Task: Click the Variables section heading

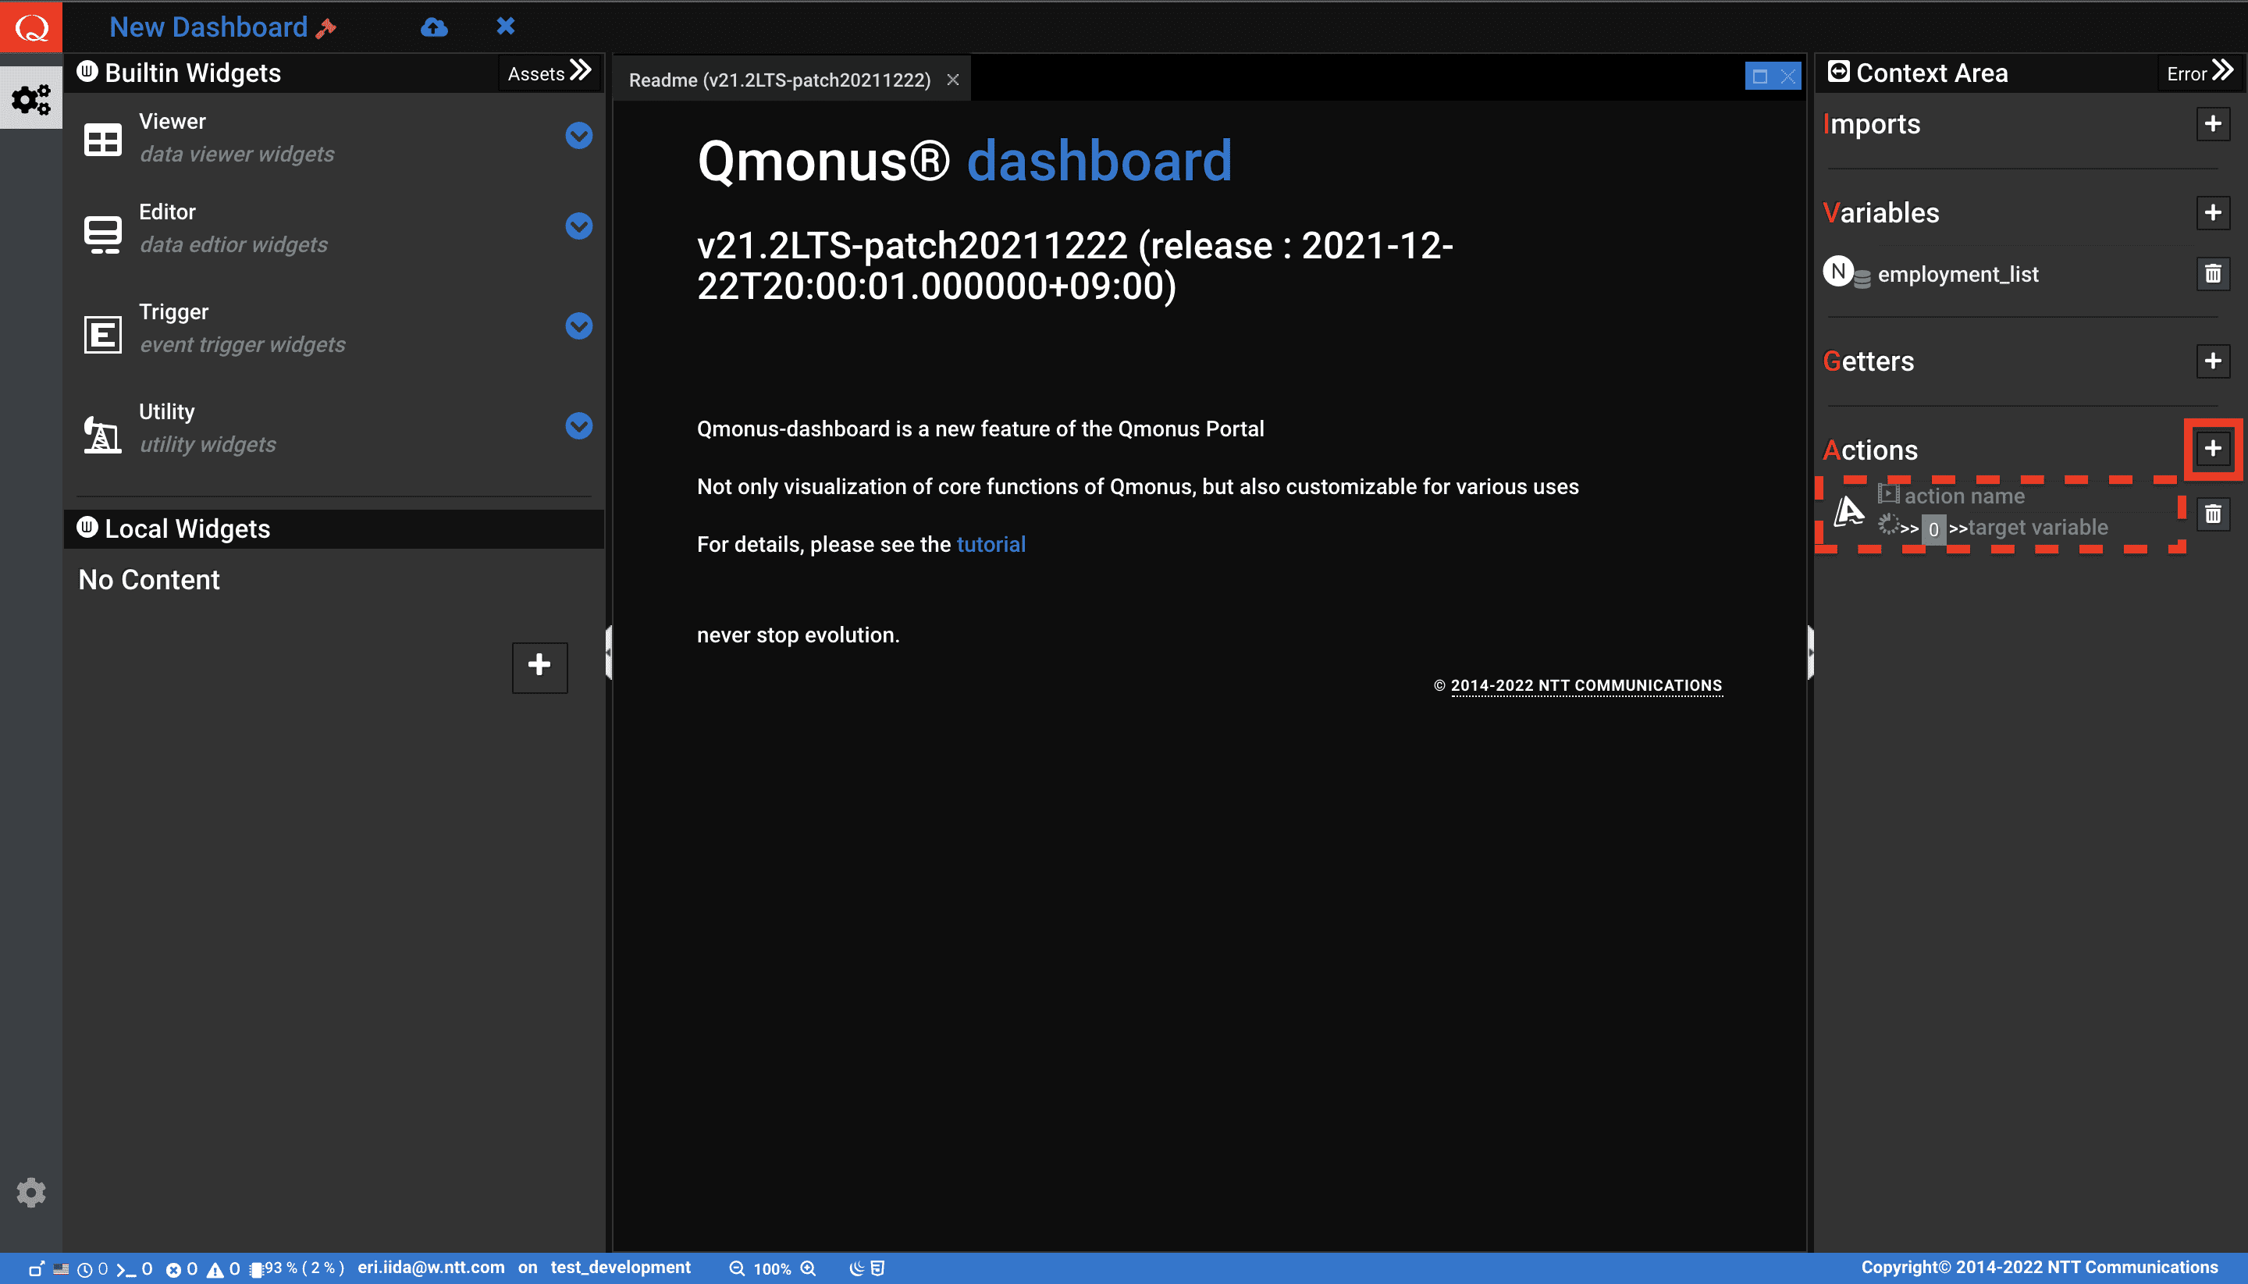Action: [1880, 212]
